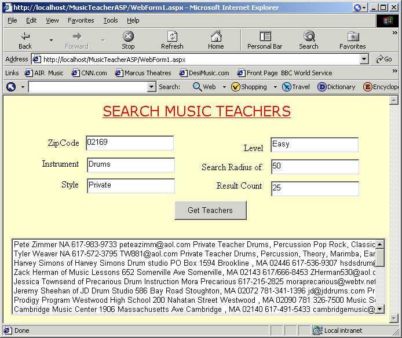The width and height of the screenshot is (402, 338).
Task: Click the page scrollbar up arrow
Action: (393, 100)
